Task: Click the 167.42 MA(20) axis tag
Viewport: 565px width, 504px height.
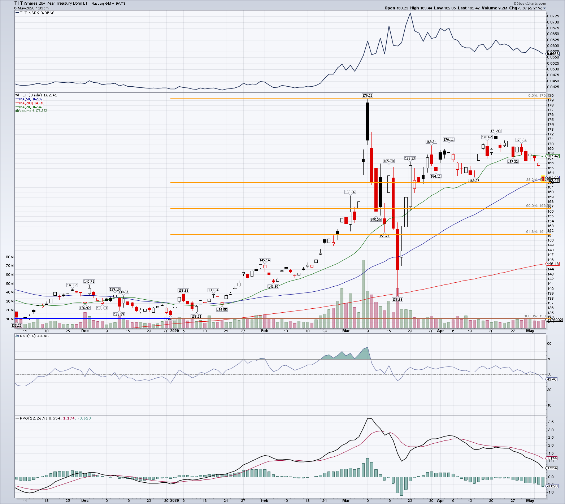Action: (x=553, y=156)
